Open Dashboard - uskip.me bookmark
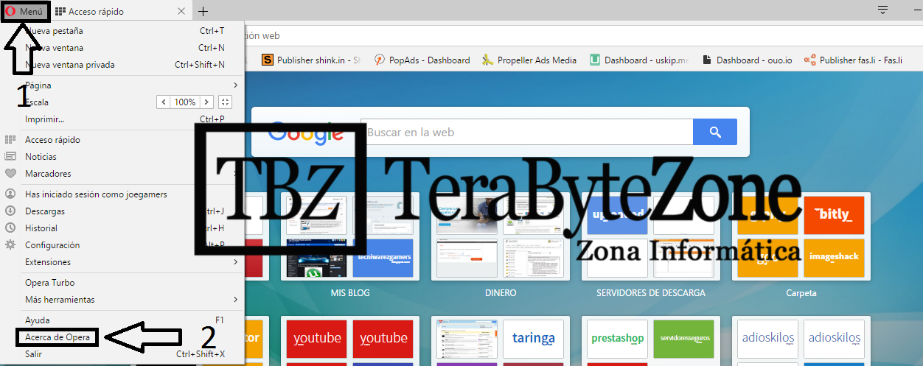The width and height of the screenshot is (923, 366). point(639,60)
